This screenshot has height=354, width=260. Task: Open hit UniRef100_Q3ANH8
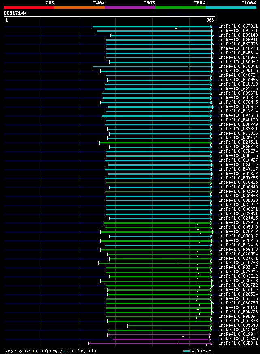click(238, 196)
